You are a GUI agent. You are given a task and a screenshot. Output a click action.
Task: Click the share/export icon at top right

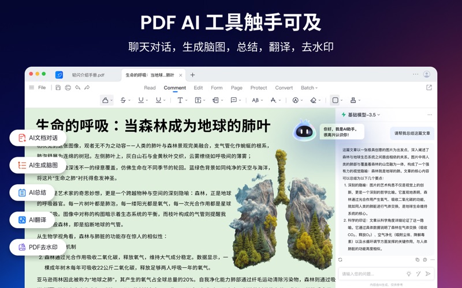429,88
